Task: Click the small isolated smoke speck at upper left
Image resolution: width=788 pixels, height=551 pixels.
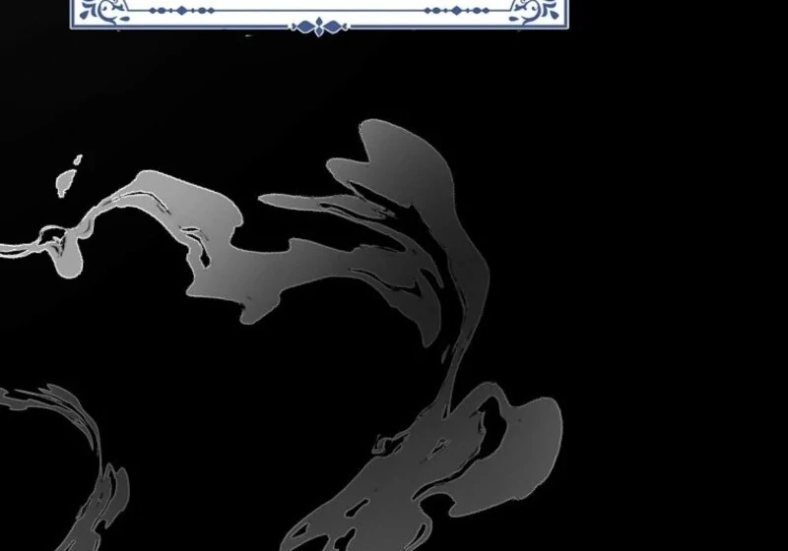Action: pyautogui.click(x=66, y=181)
